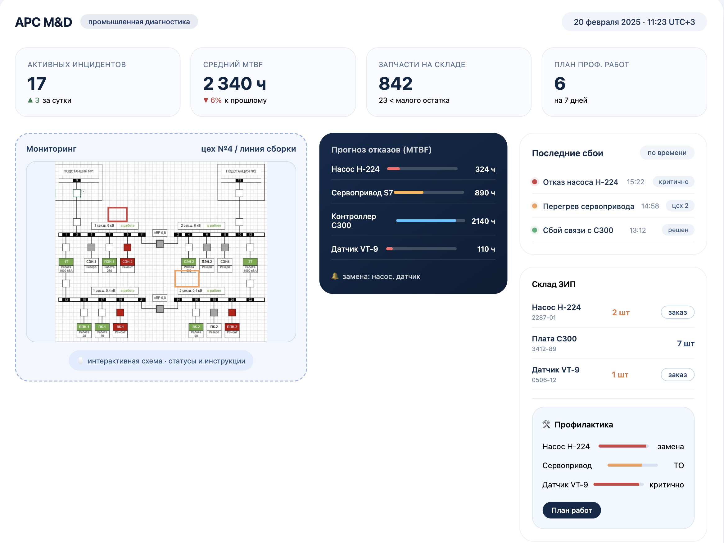
Task: Order Насос Н-224 with заказ button
Action: (x=677, y=312)
